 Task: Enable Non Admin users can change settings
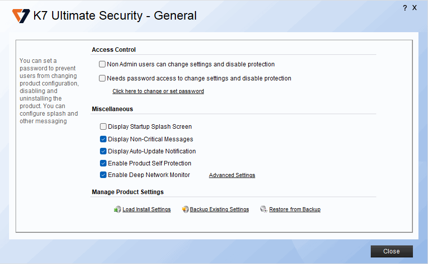(102, 64)
